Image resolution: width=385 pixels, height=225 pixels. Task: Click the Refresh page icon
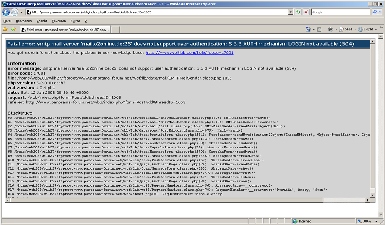(x=298, y=12)
